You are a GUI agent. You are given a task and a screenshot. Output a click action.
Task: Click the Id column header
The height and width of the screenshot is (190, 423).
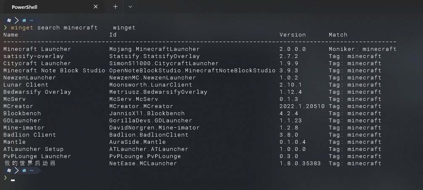(x=113, y=35)
